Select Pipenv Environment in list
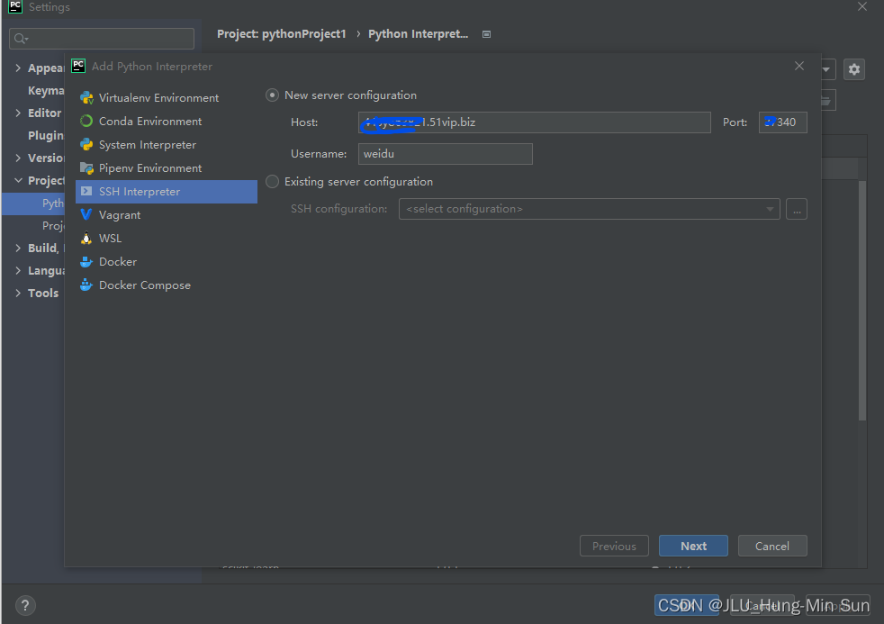Screen dimensions: 884x624 click(167, 168)
